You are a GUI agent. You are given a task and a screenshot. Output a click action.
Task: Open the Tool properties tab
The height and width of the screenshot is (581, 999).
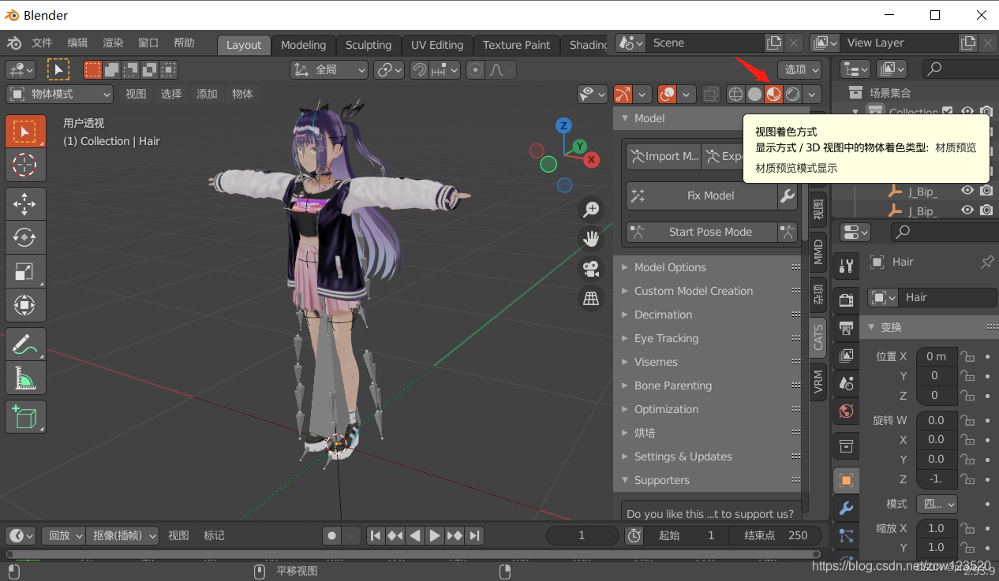(846, 266)
